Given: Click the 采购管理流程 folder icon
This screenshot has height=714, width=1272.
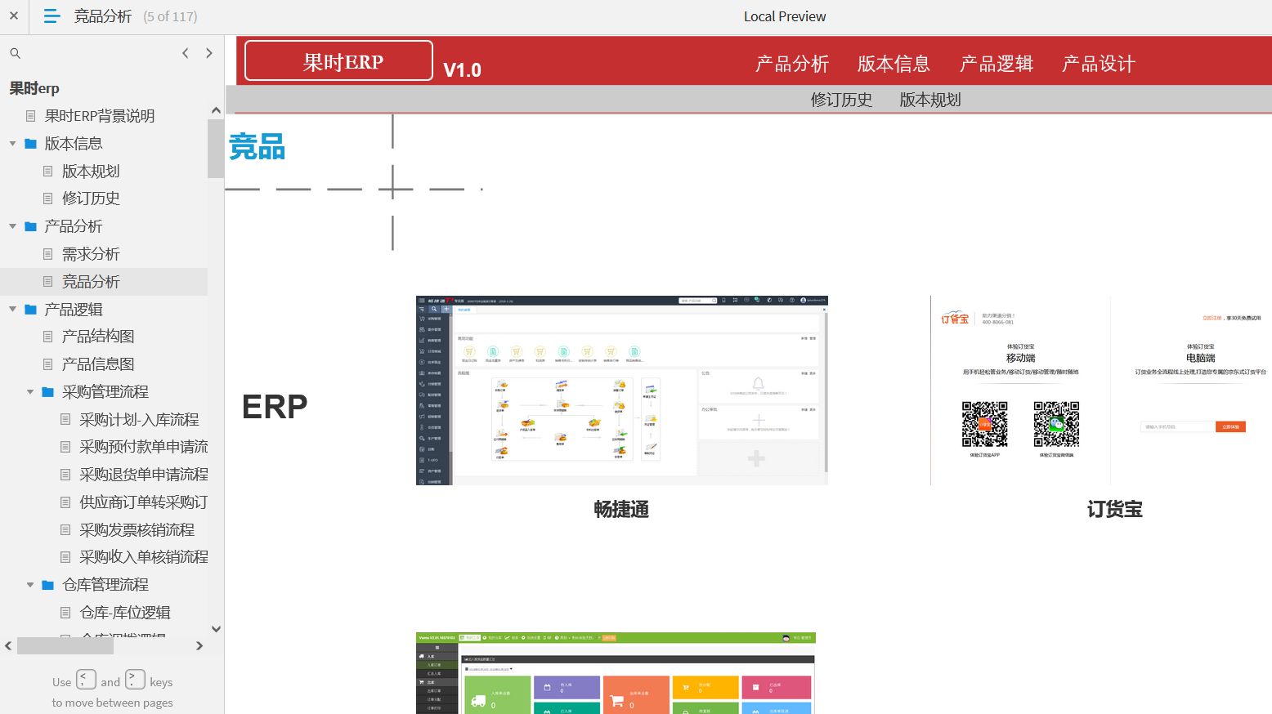Looking at the screenshot, I should (x=48, y=392).
